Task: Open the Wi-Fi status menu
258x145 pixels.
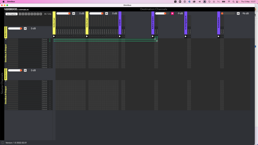Action: (x=229, y=2)
